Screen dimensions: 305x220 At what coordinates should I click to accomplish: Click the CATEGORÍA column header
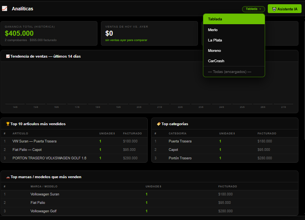pos(177,133)
